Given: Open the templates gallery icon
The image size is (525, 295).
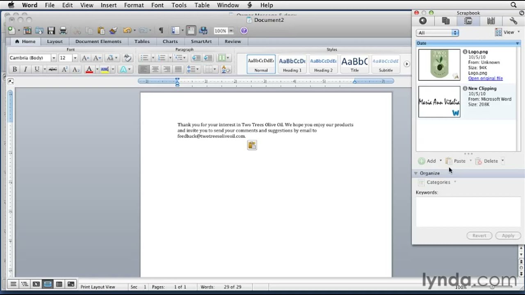Looking at the screenshot, I should point(27,31).
